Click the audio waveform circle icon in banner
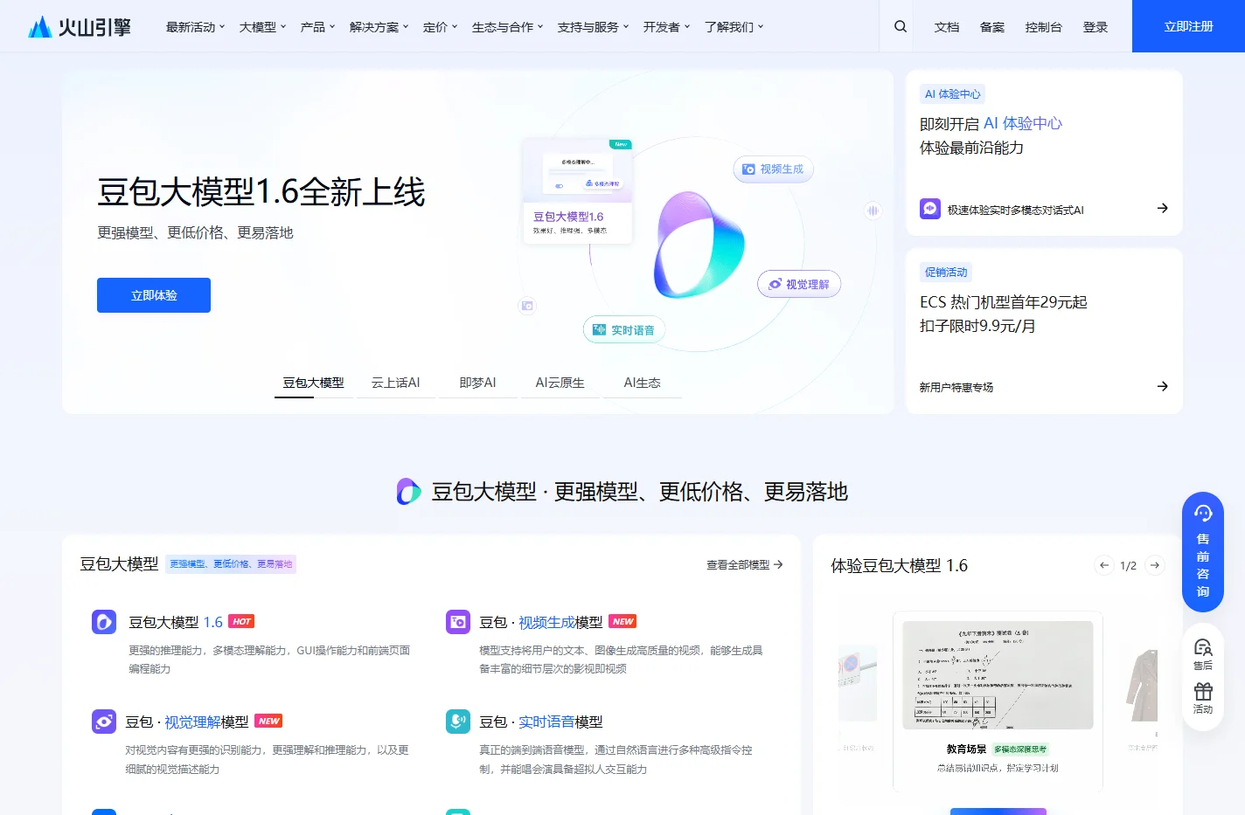 click(x=873, y=211)
